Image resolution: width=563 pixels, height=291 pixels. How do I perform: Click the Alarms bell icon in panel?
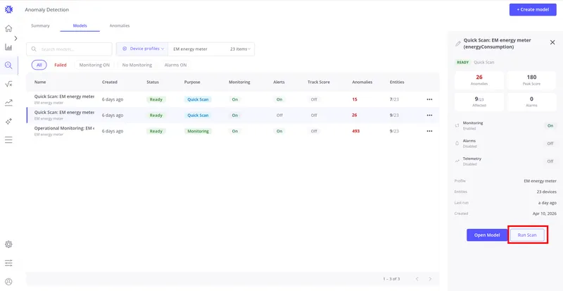point(457,143)
